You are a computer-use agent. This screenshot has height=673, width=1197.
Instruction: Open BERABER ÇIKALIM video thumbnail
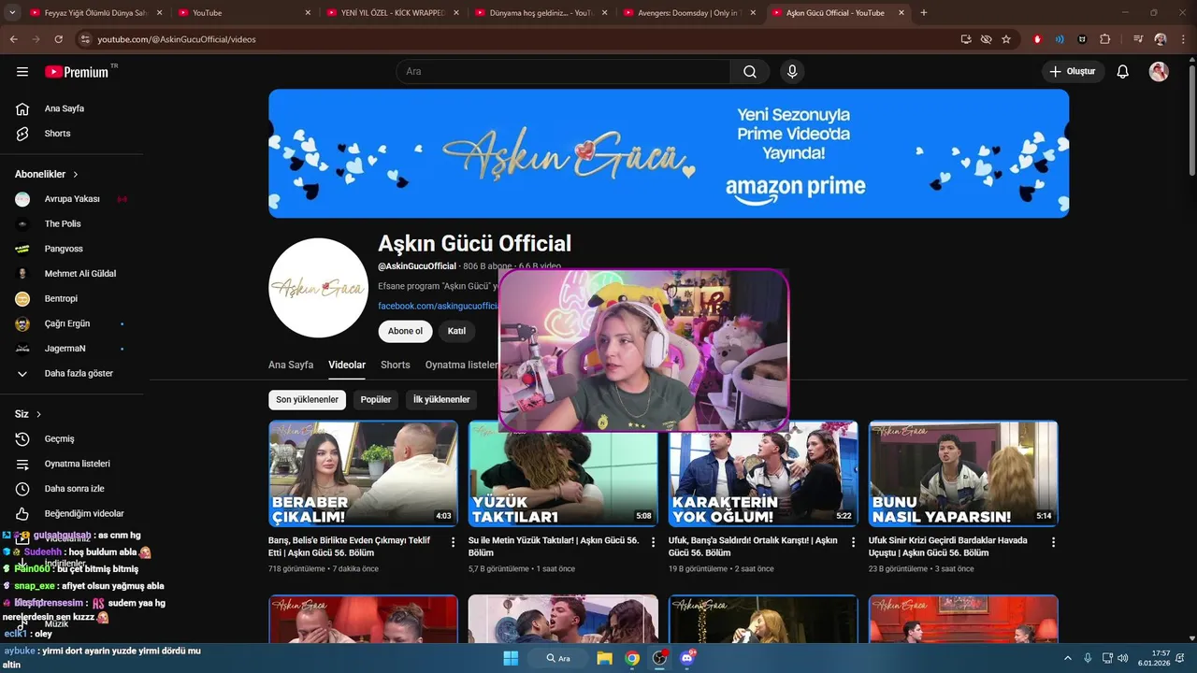point(363,474)
